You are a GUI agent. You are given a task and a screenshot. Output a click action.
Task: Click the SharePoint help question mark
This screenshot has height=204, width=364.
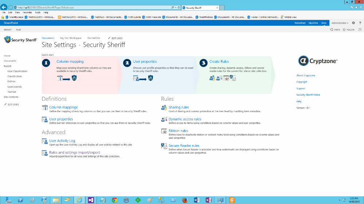(360, 23)
